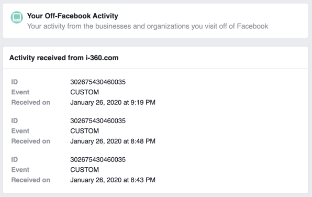Click the third entry's 'Received on' label
Image resolution: width=312 pixels, height=197 pixels.
click(x=31, y=180)
